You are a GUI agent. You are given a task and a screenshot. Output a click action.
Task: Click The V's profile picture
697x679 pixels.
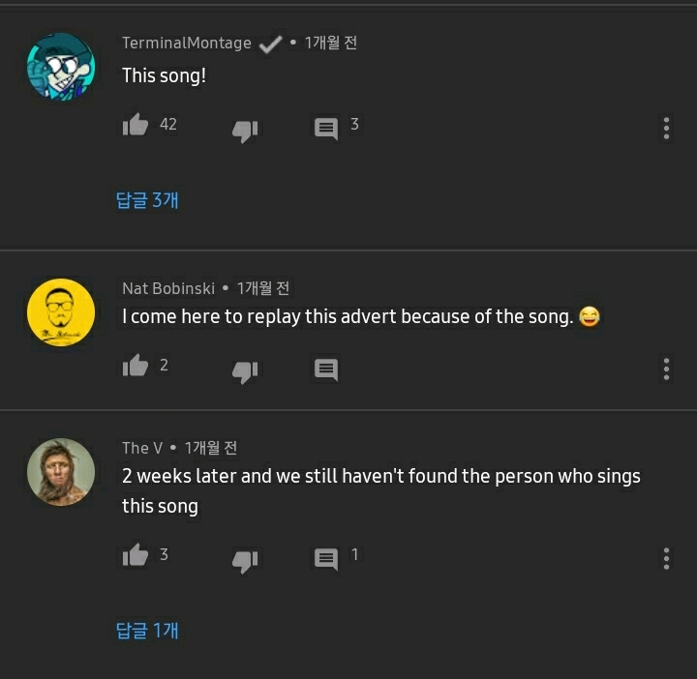click(x=61, y=472)
